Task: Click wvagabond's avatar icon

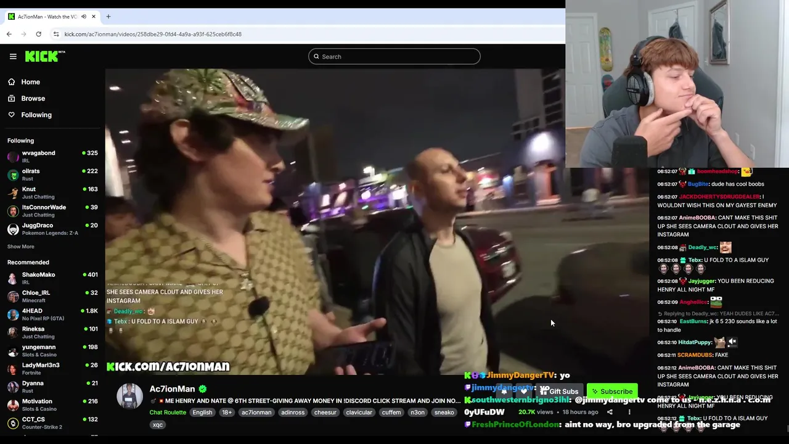Action: [x=13, y=157]
